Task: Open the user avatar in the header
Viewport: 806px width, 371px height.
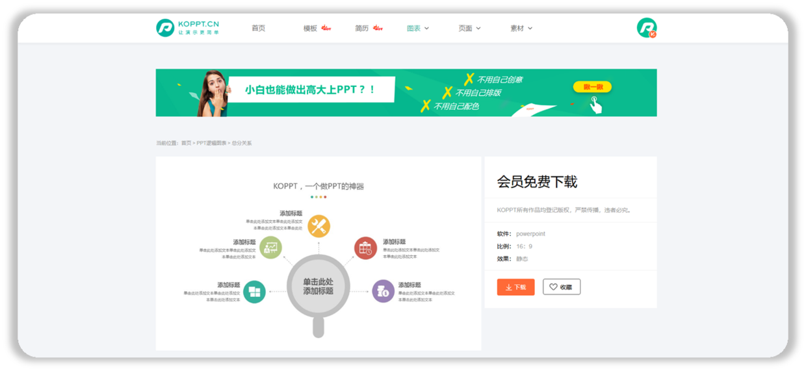Action: (646, 27)
